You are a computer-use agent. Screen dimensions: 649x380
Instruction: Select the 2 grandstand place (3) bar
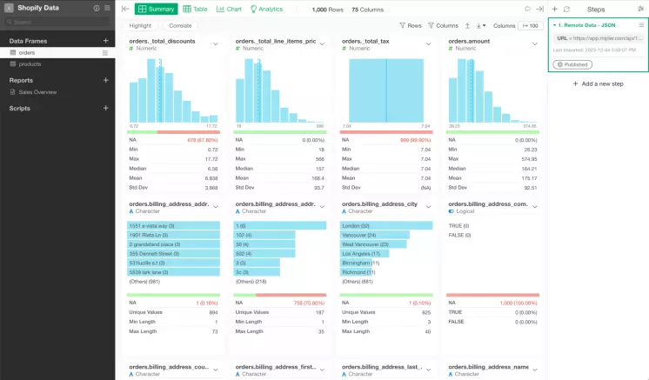click(x=173, y=244)
